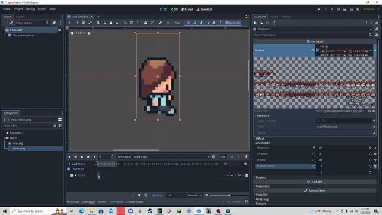Screen dimensions: 382x215
Task: Increase Hframes value using stepper arrows
Action: 370,147
